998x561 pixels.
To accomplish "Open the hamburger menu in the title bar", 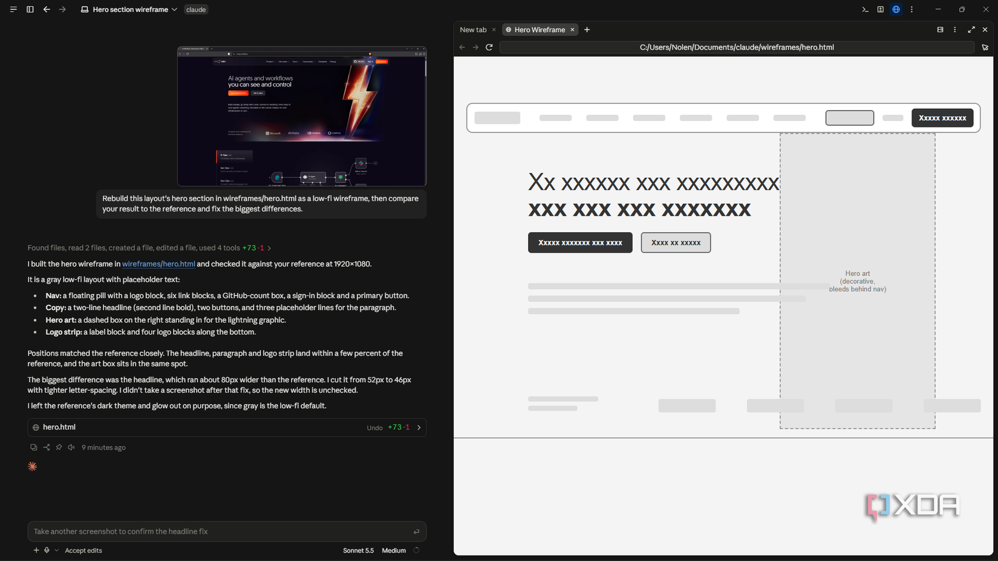I will tap(13, 10).
